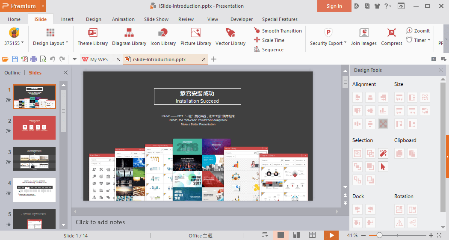Toggle notes pane icon in status bar
Screen dimensions: 449x240
265,235
